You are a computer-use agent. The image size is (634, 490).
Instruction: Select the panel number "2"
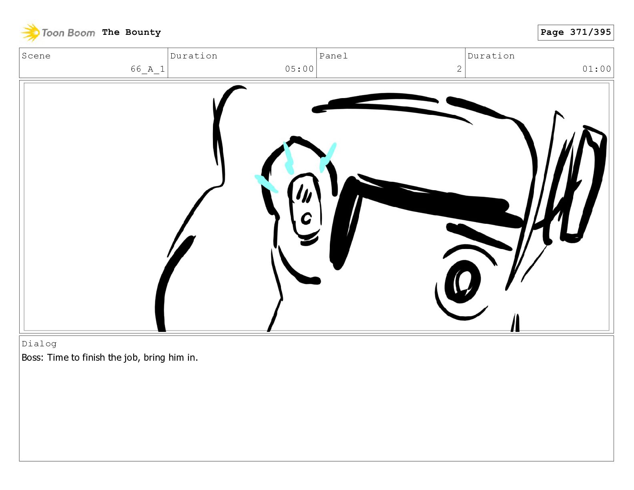pos(459,69)
